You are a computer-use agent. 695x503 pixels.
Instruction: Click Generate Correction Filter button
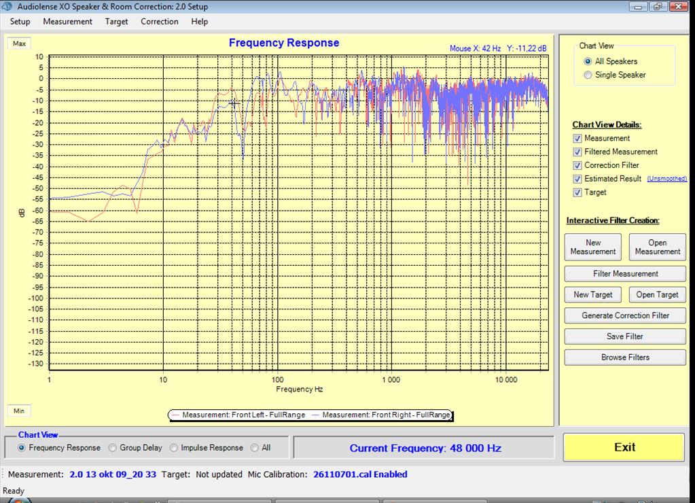pos(625,315)
